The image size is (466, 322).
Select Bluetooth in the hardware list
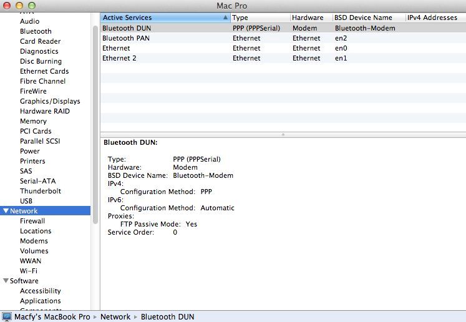click(x=36, y=31)
